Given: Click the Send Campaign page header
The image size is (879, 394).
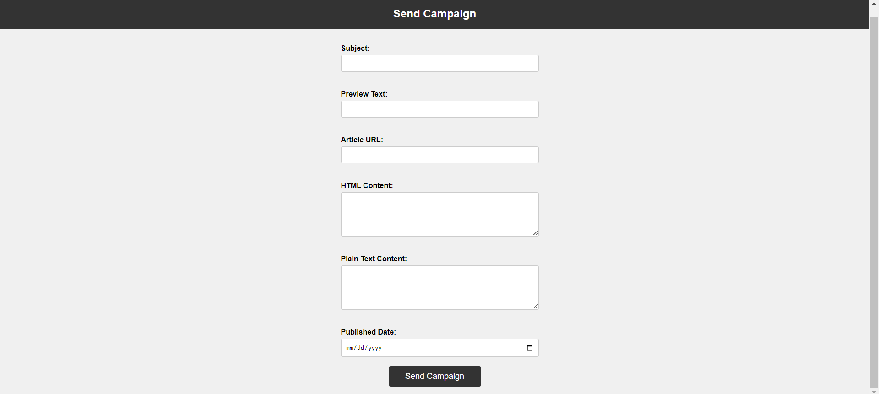Looking at the screenshot, I should click(434, 14).
